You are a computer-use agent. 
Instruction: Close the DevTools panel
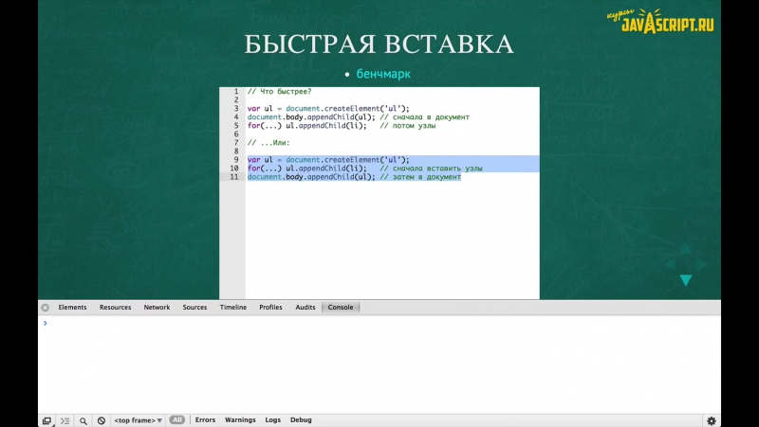[x=45, y=308]
